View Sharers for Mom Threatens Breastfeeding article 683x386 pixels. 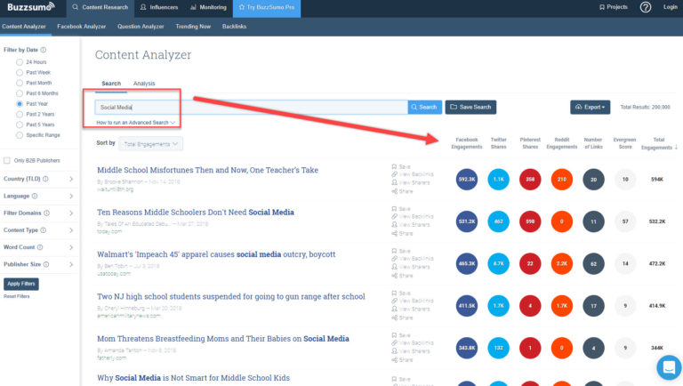point(410,351)
